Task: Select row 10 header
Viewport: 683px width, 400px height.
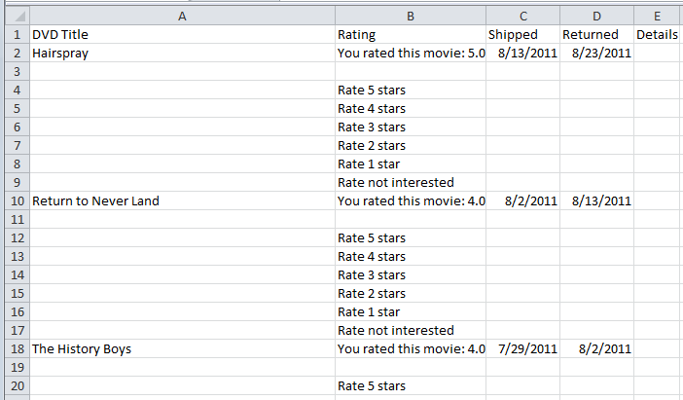Action: click(x=15, y=201)
